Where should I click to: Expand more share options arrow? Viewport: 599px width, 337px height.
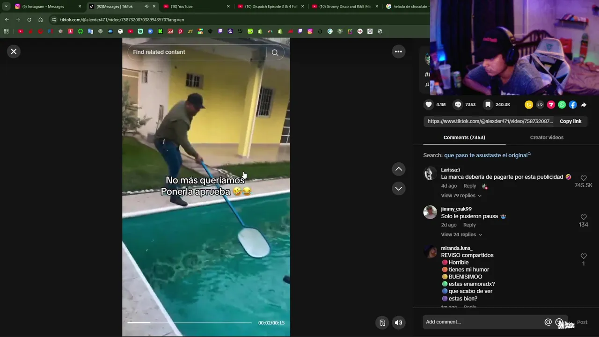[584, 105]
